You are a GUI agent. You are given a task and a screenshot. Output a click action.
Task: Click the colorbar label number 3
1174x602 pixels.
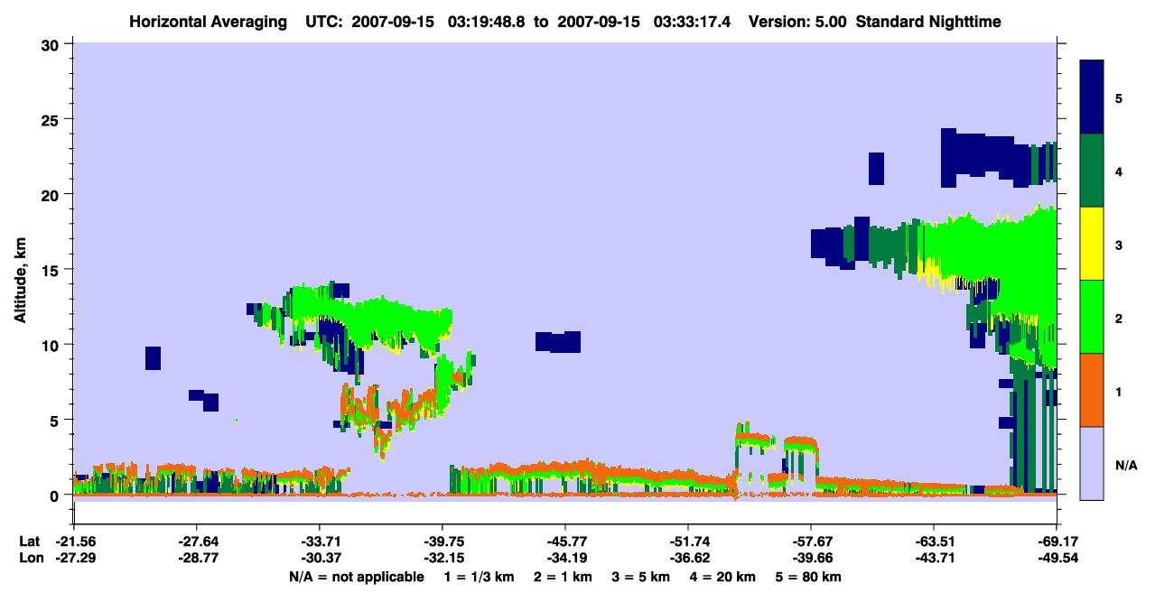click(x=1119, y=244)
